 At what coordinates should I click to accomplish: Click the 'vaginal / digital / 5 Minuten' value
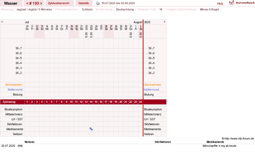tap(34, 9)
